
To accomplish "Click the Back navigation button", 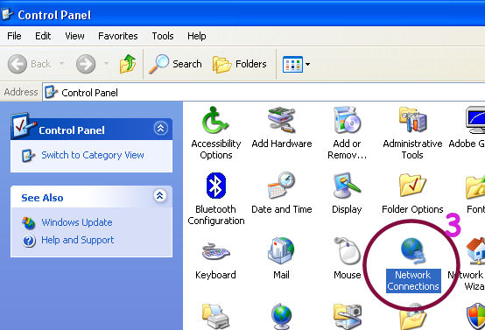I will pyautogui.click(x=29, y=64).
